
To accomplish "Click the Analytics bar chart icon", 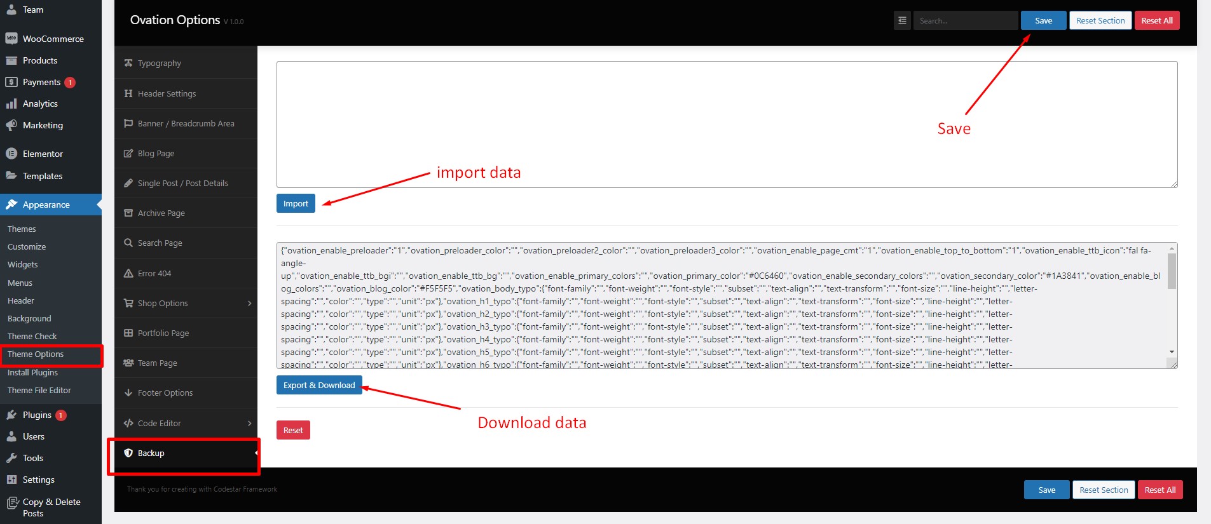I will [11, 104].
